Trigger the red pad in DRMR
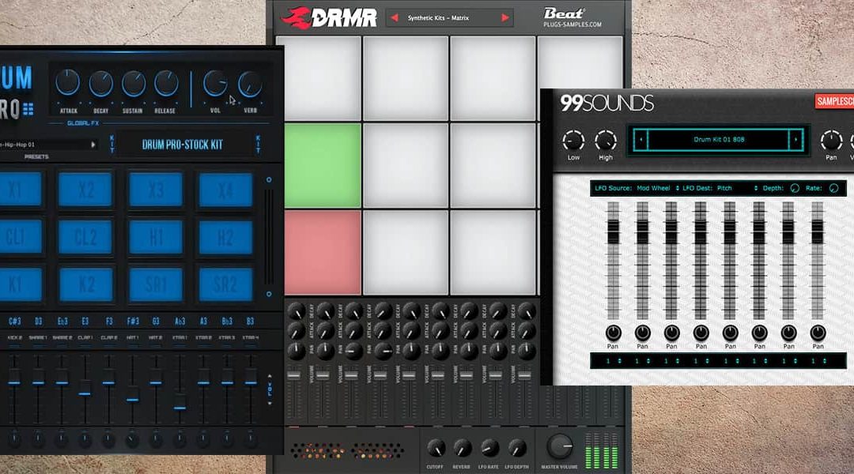The width and height of the screenshot is (854, 474). pyautogui.click(x=317, y=252)
